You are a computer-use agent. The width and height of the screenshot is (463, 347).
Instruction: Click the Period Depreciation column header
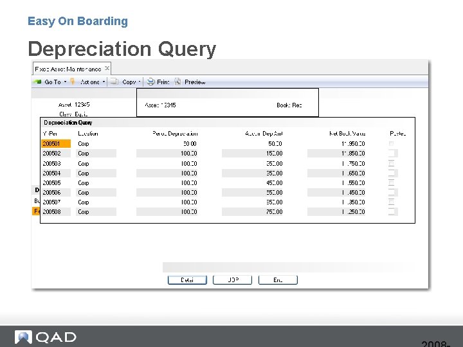(175, 134)
